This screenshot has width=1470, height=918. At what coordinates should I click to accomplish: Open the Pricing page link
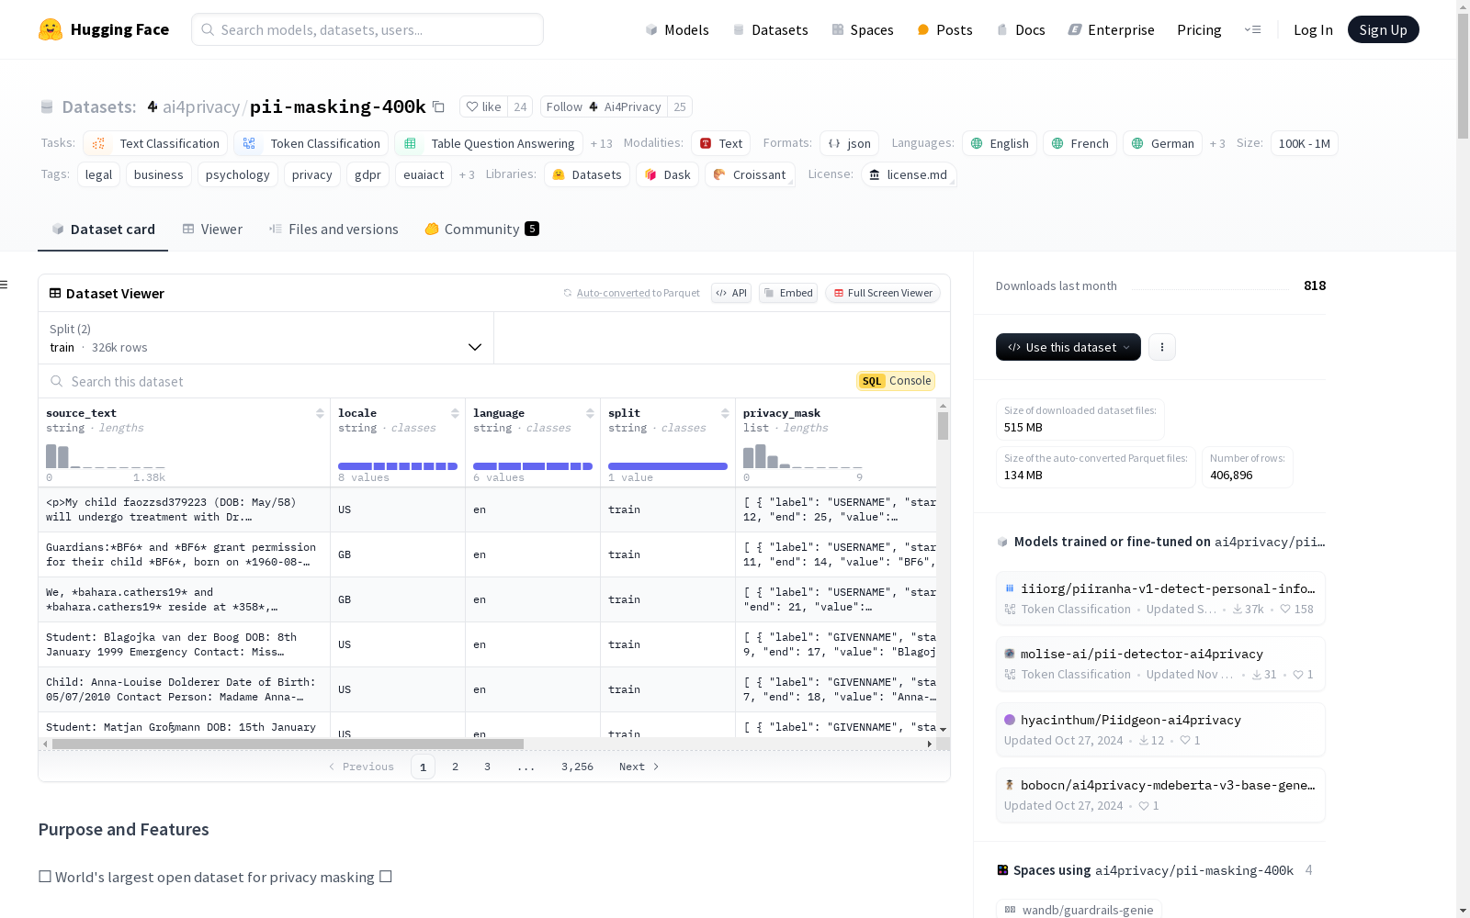[x=1199, y=29]
